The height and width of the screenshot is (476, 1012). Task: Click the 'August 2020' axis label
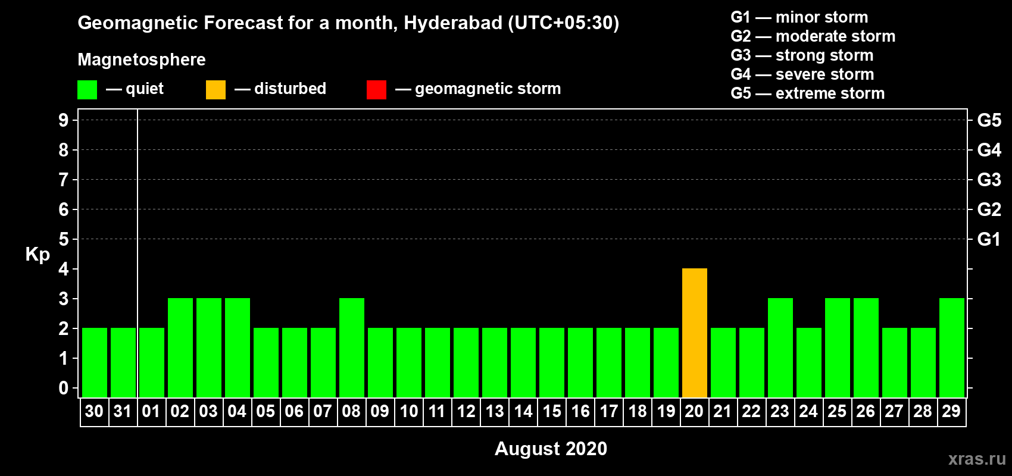pyautogui.click(x=551, y=449)
